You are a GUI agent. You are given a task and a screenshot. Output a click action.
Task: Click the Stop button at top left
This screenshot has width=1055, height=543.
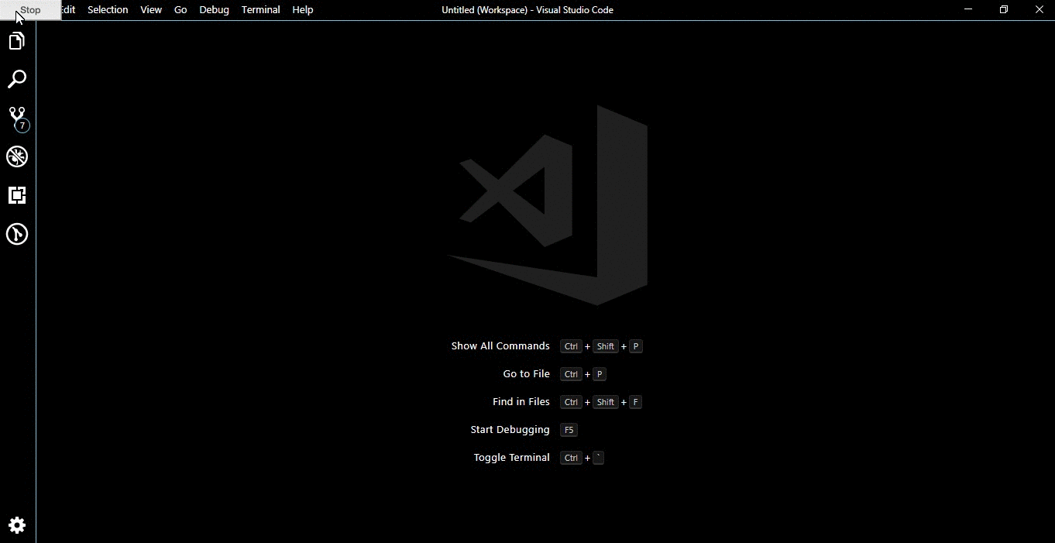tap(30, 10)
